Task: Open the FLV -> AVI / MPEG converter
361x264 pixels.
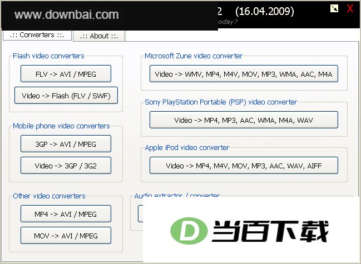Action: click(66, 74)
